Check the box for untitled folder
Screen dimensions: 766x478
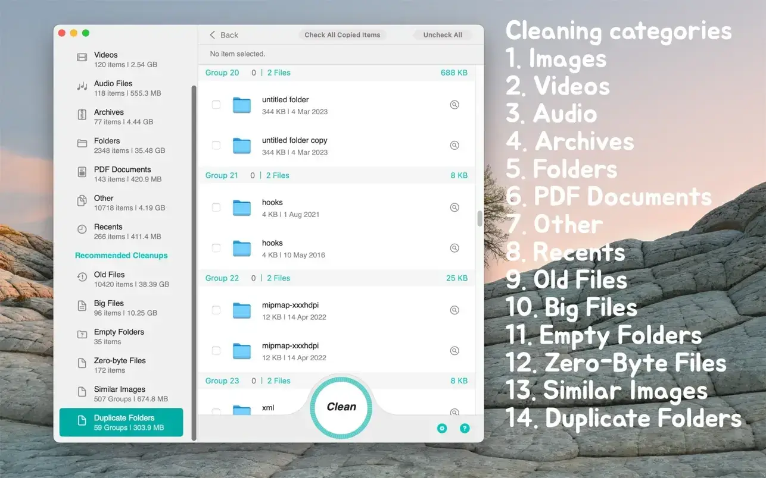point(216,105)
